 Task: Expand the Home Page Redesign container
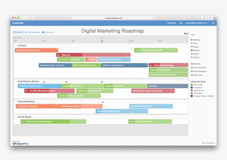(x=151, y=65)
